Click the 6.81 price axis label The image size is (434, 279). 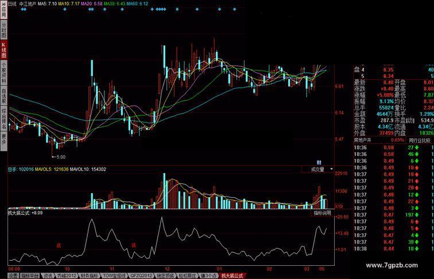(x=339, y=87)
